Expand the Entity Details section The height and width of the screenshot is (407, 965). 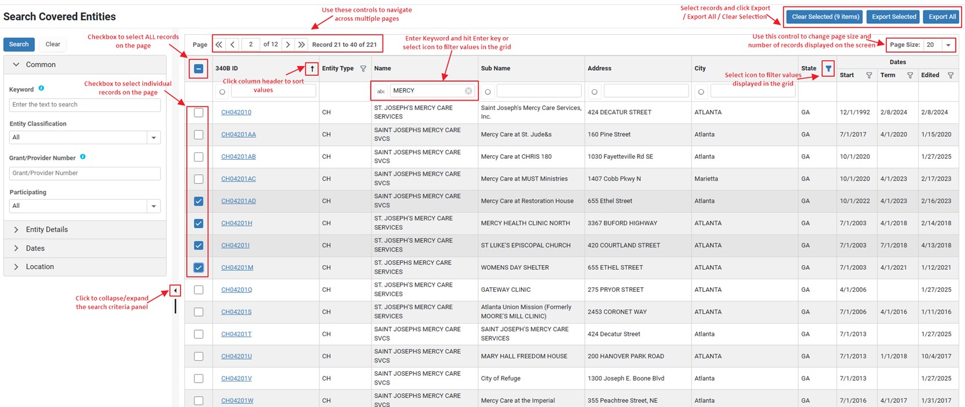46,230
